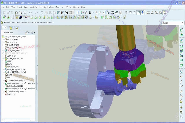Toggle coordinate systems display
Viewport: 185px width, 123px height.
tap(160, 13)
